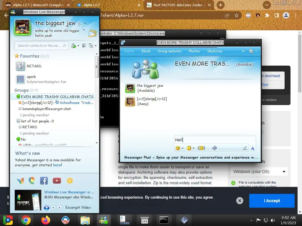Screen dimensions: 302x226
Task: Follow the 'here!' link under What's new
Action: pos(58,165)
